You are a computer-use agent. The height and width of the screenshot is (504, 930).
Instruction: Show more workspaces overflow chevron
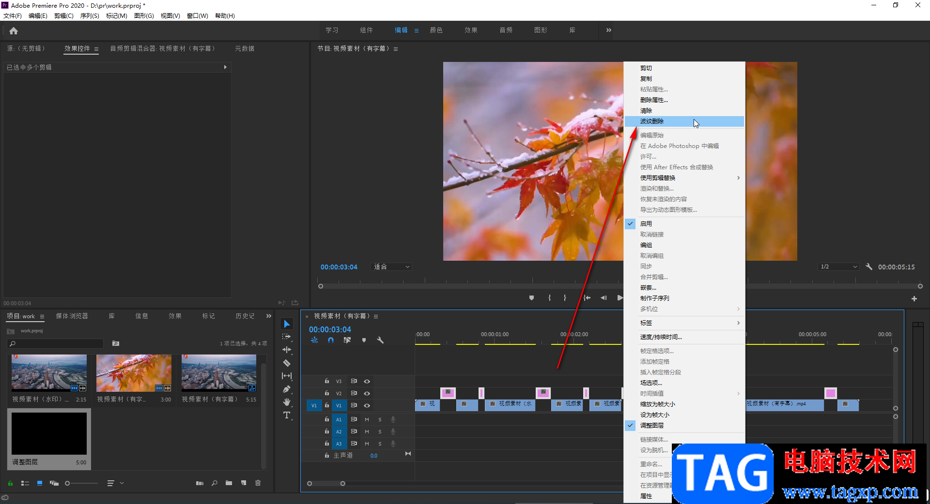[x=609, y=30]
